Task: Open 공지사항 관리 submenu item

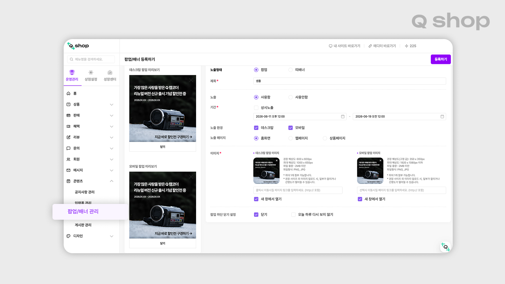Action: pyautogui.click(x=85, y=192)
